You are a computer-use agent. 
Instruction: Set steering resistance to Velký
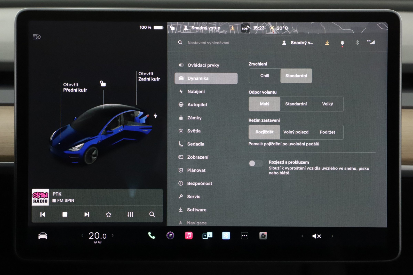tap(327, 104)
